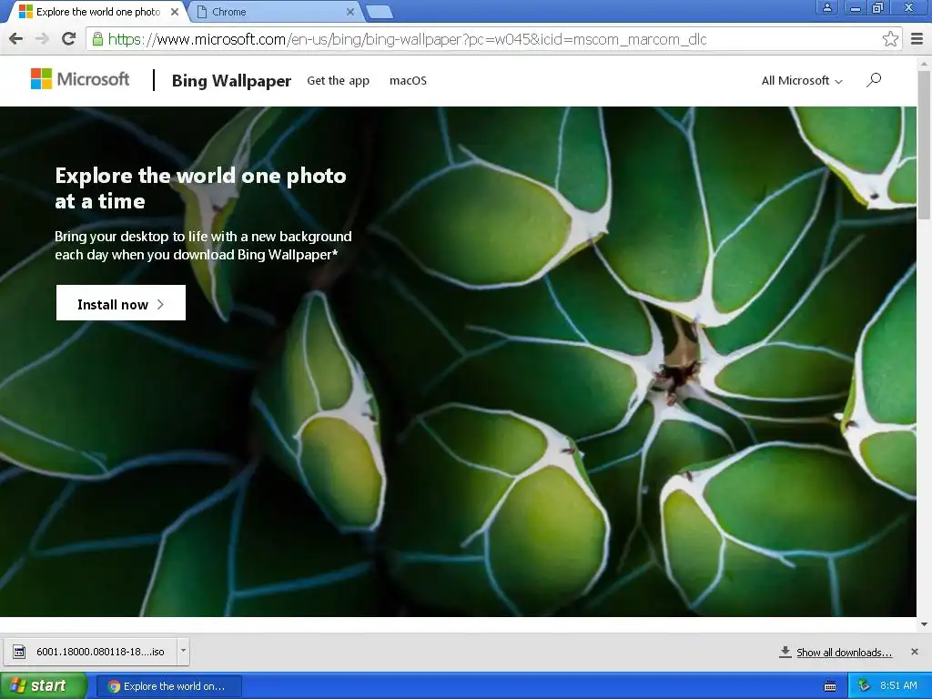Open the Get the app nav item
932x699 pixels.
click(339, 80)
